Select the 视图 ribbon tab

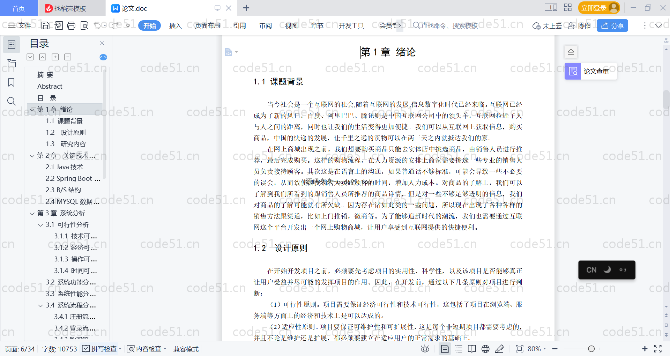click(x=291, y=25)
